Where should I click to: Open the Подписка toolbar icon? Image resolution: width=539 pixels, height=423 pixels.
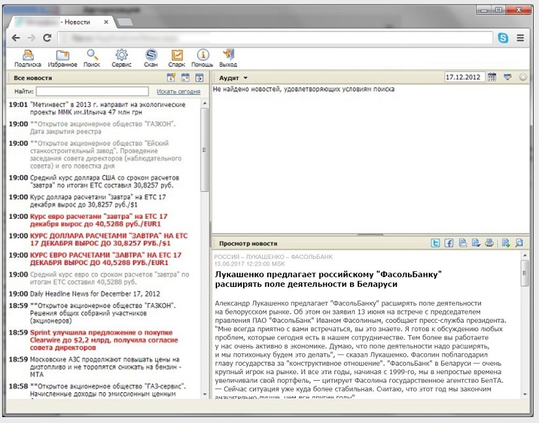point(27,58)
